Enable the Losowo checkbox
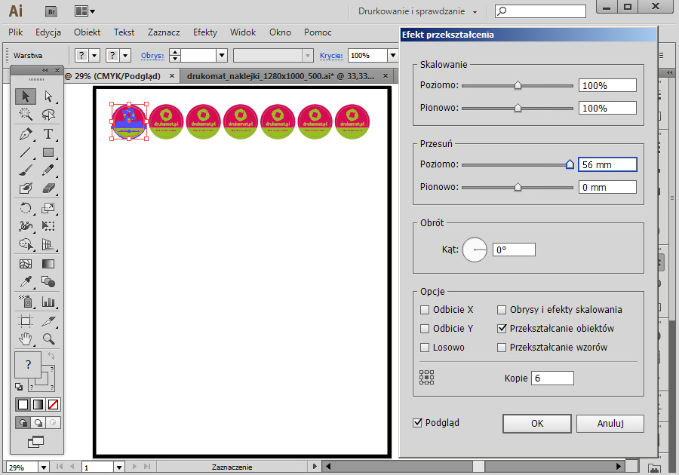The image size is (679, 475). pos(425,348)
